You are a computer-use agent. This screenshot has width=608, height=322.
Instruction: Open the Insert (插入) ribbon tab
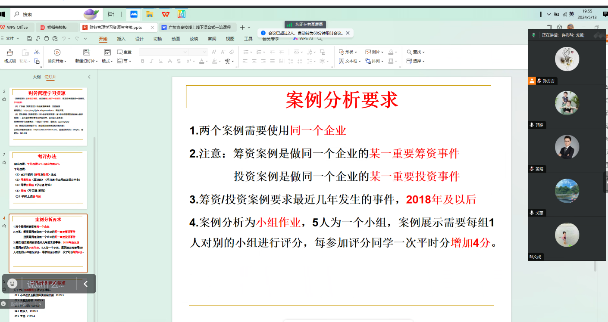click(121, 39)
